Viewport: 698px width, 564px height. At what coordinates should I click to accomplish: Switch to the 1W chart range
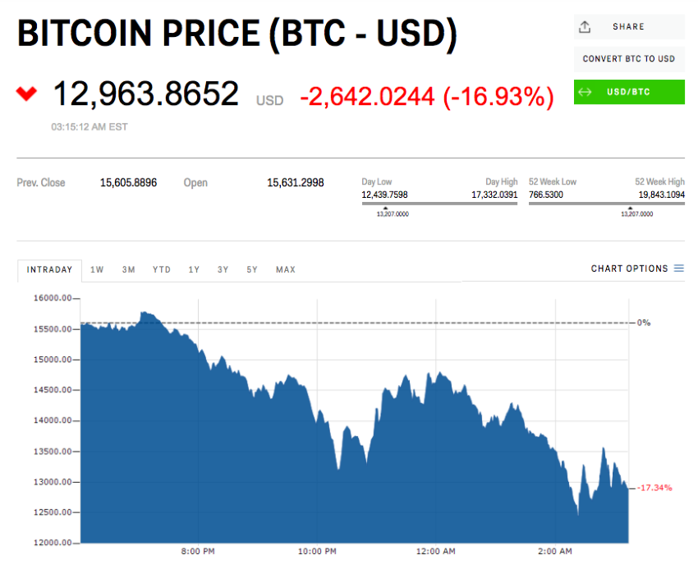click(97, 269)
